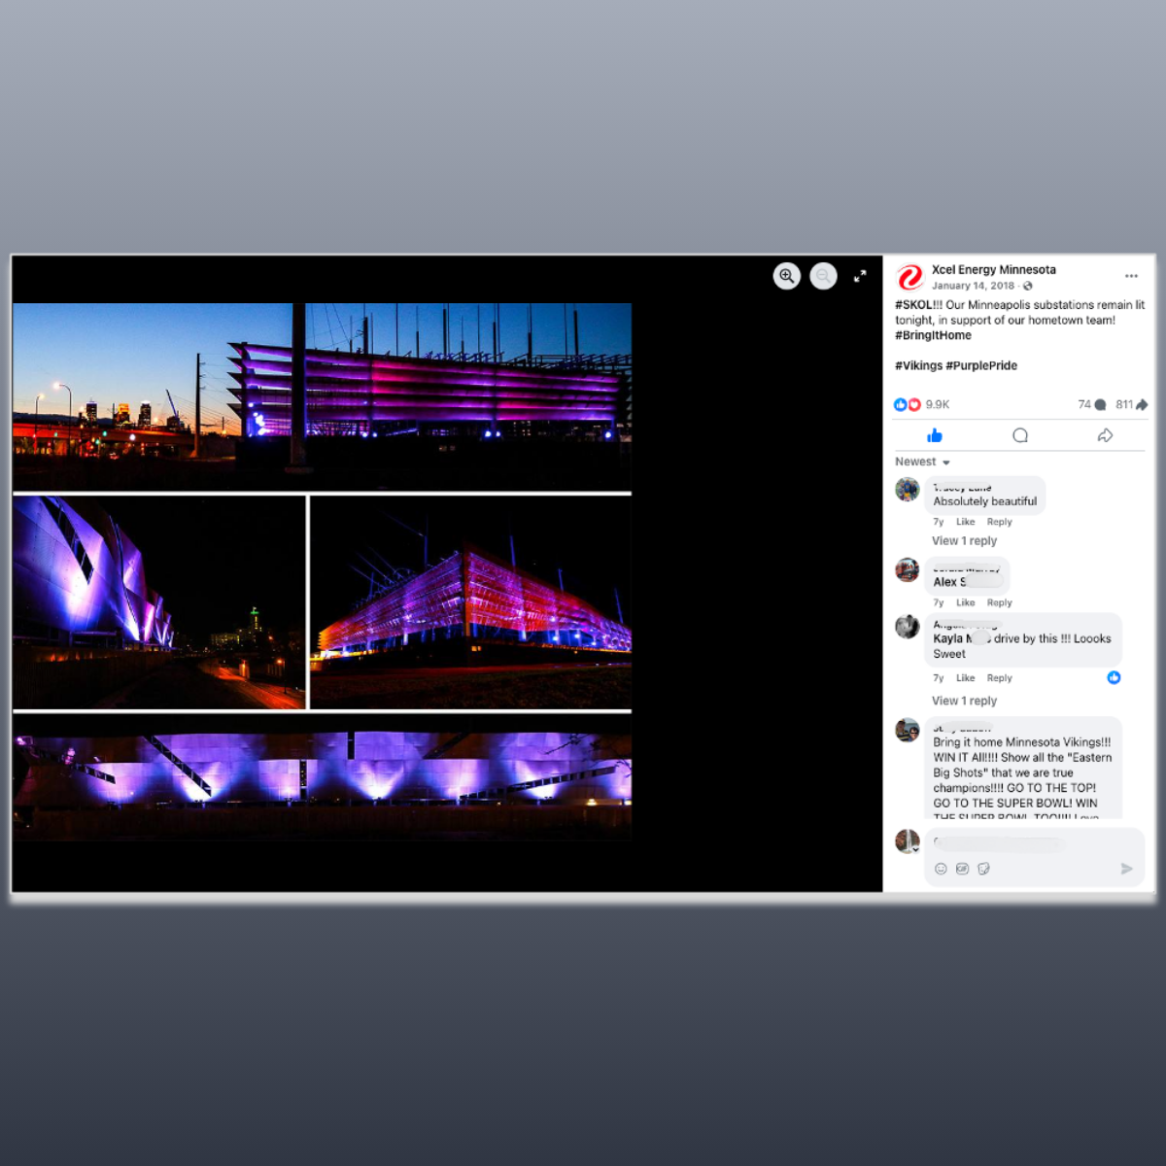Send the comment with the arrow icon
The image size is (1166, 1166).
click(1127, 869)
